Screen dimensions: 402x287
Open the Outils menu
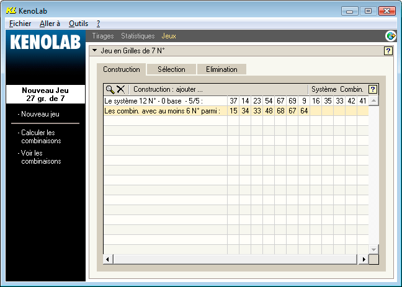[78, 23]
